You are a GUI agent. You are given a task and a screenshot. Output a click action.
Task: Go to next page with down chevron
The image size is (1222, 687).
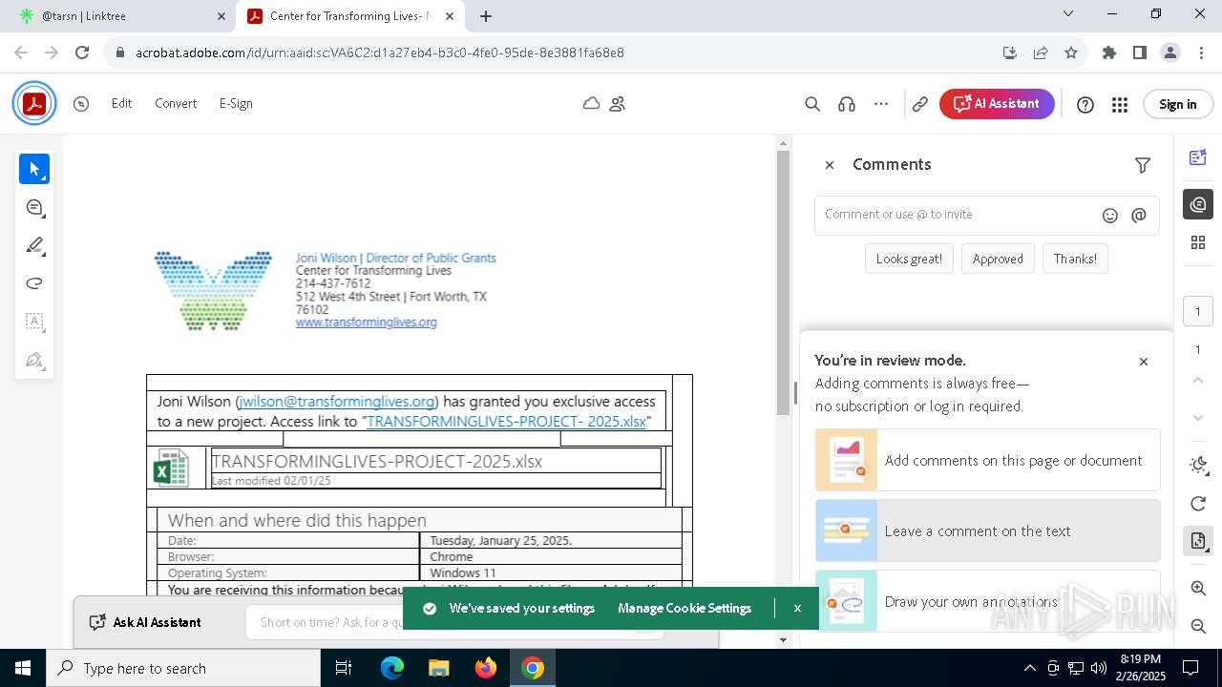point(1198,418)
